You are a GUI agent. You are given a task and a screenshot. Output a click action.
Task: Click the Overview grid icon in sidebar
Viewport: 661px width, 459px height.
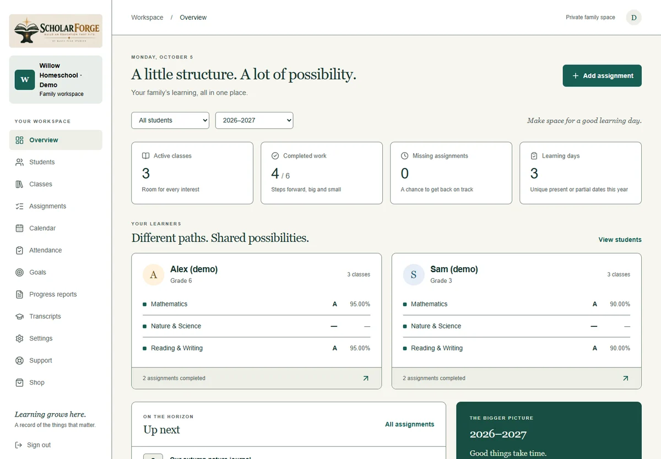(20, 140)
